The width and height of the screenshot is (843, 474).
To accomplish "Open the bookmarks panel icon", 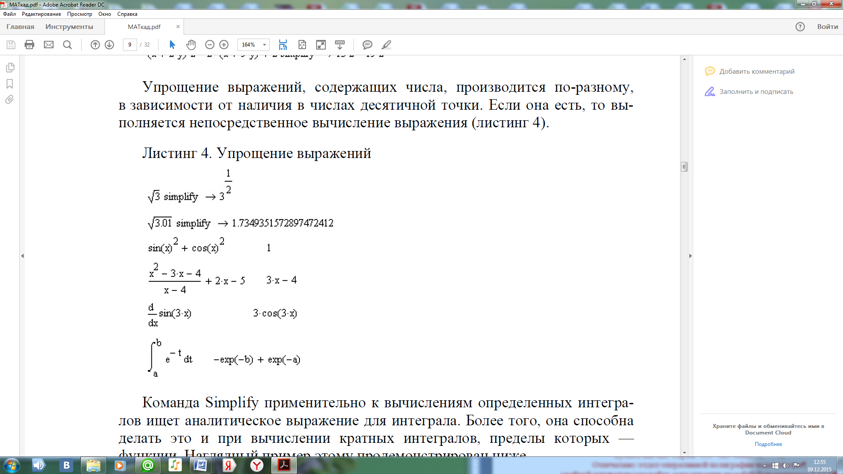I will click(x=10, y=84).
